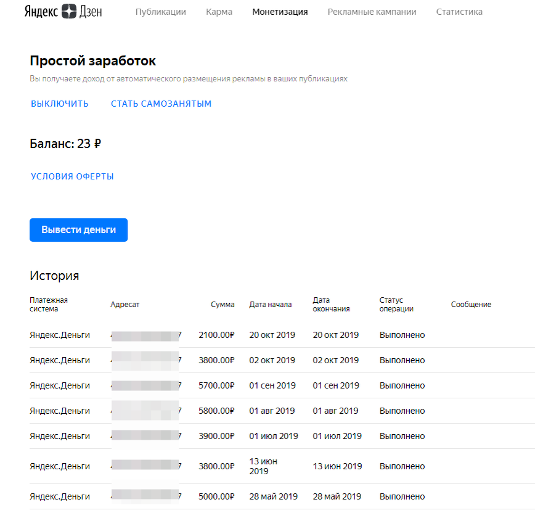Open УСЛОВИЯ ОФЕРТЫ link
535x518 pixels.
(x=72, y=176)
